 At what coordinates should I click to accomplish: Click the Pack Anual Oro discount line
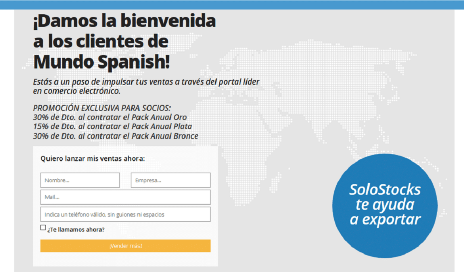(110, 117)
